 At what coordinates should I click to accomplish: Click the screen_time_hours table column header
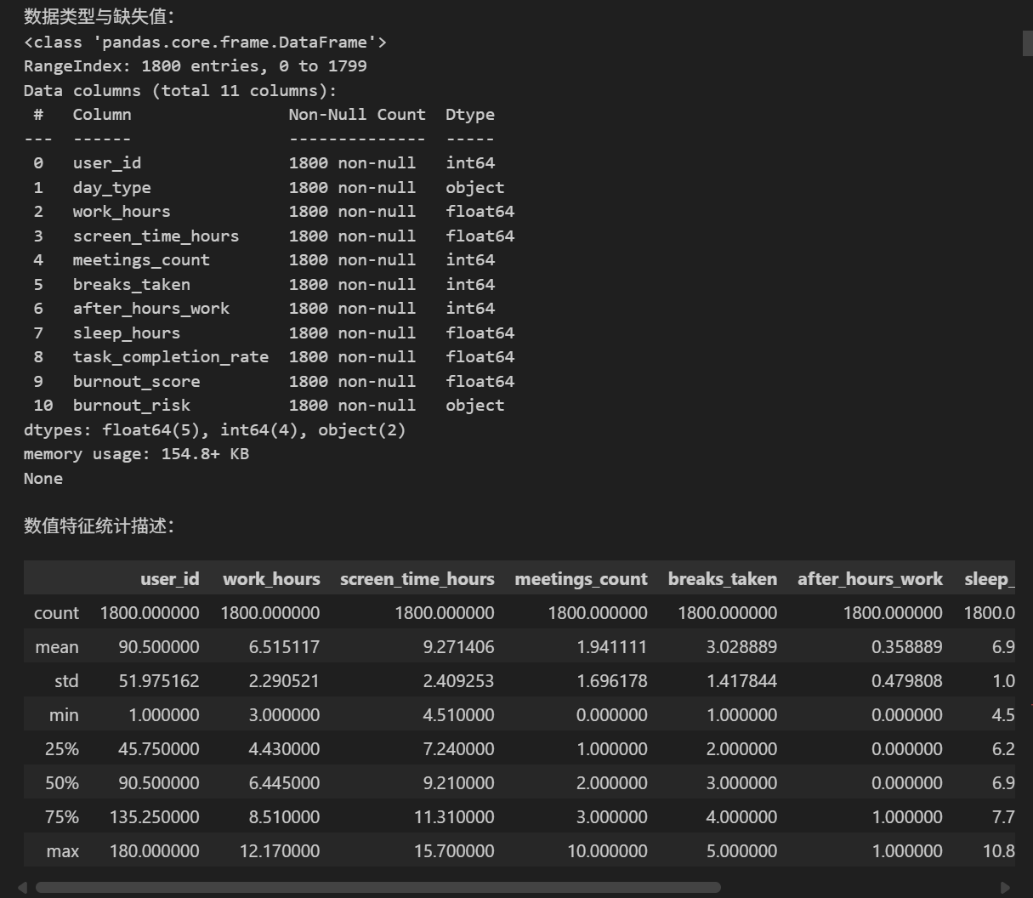pyautogui.click(x=417, y=579)
